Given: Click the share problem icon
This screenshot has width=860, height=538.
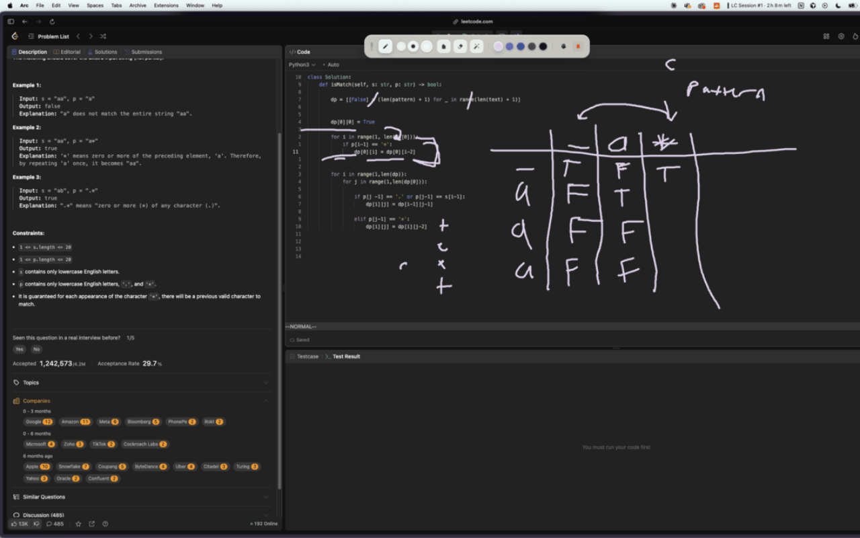Looking at the screenshot, I should (91, 524).
